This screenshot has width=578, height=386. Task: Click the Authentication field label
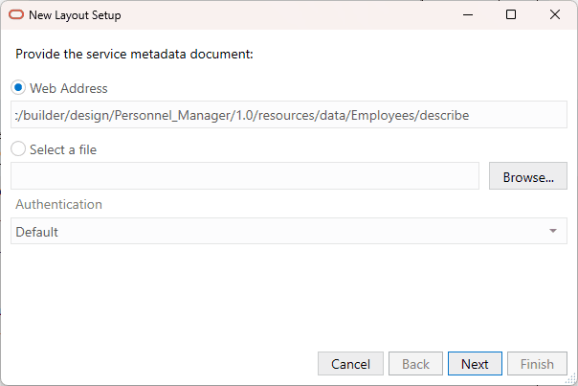(58, 204)
